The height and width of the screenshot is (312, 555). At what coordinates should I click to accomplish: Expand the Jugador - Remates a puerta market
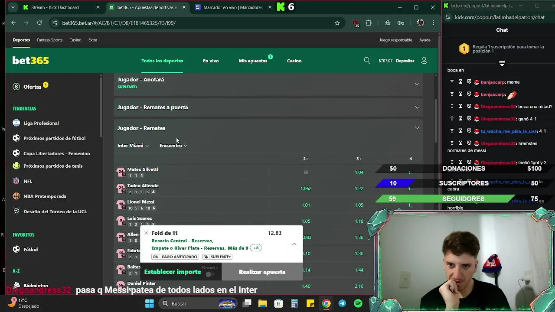[x=417, y=107]
